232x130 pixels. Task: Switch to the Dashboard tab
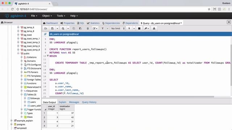50,23
